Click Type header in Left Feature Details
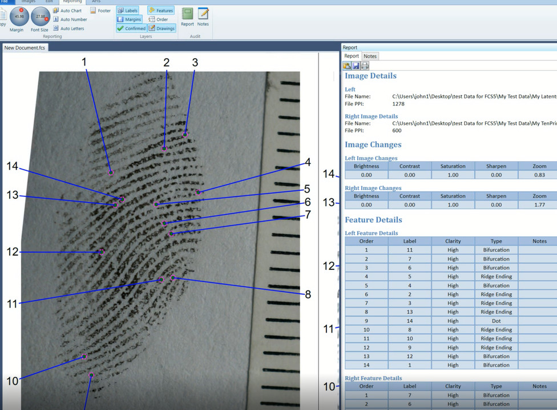Viewport: 557px width, 410px height. tap(497, 241)
